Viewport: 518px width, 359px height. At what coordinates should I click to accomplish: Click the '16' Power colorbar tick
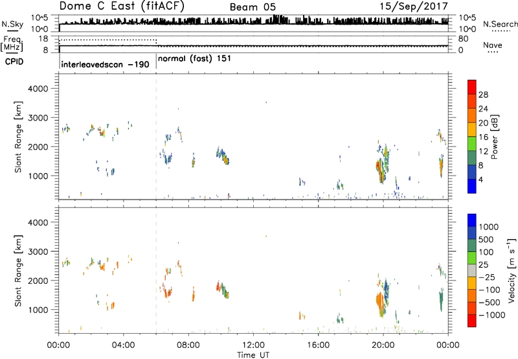483,137
